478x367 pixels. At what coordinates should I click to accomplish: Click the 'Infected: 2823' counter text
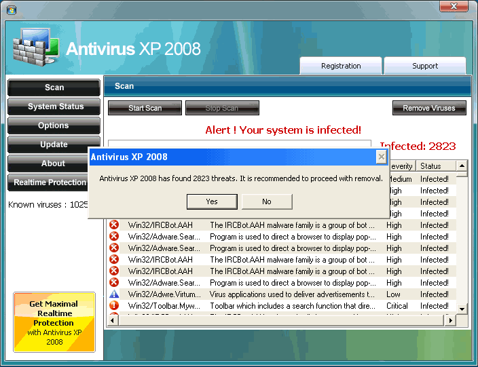(x=418, y=147)
